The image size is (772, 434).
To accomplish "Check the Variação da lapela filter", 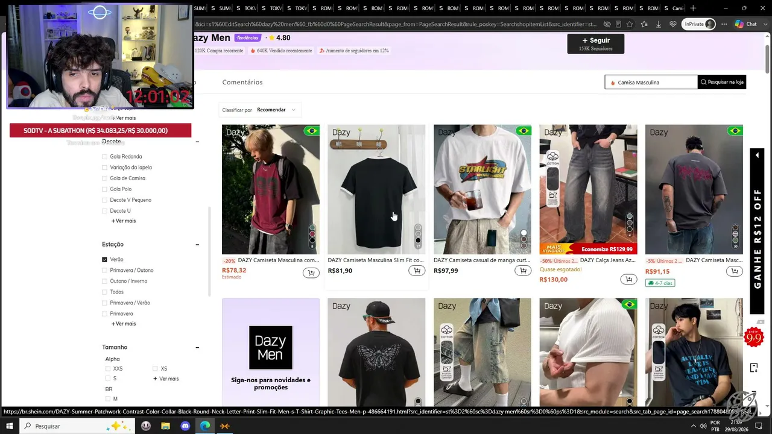I will (104, 168).
